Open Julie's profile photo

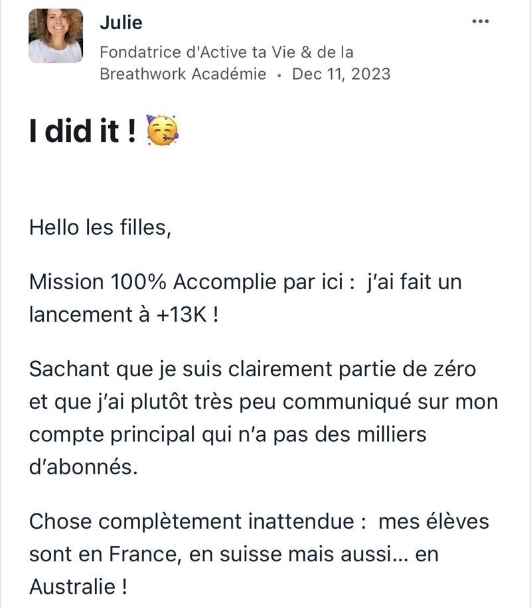56,36
